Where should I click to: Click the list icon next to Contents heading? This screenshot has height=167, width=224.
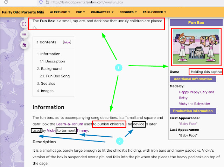coord(37,42)
